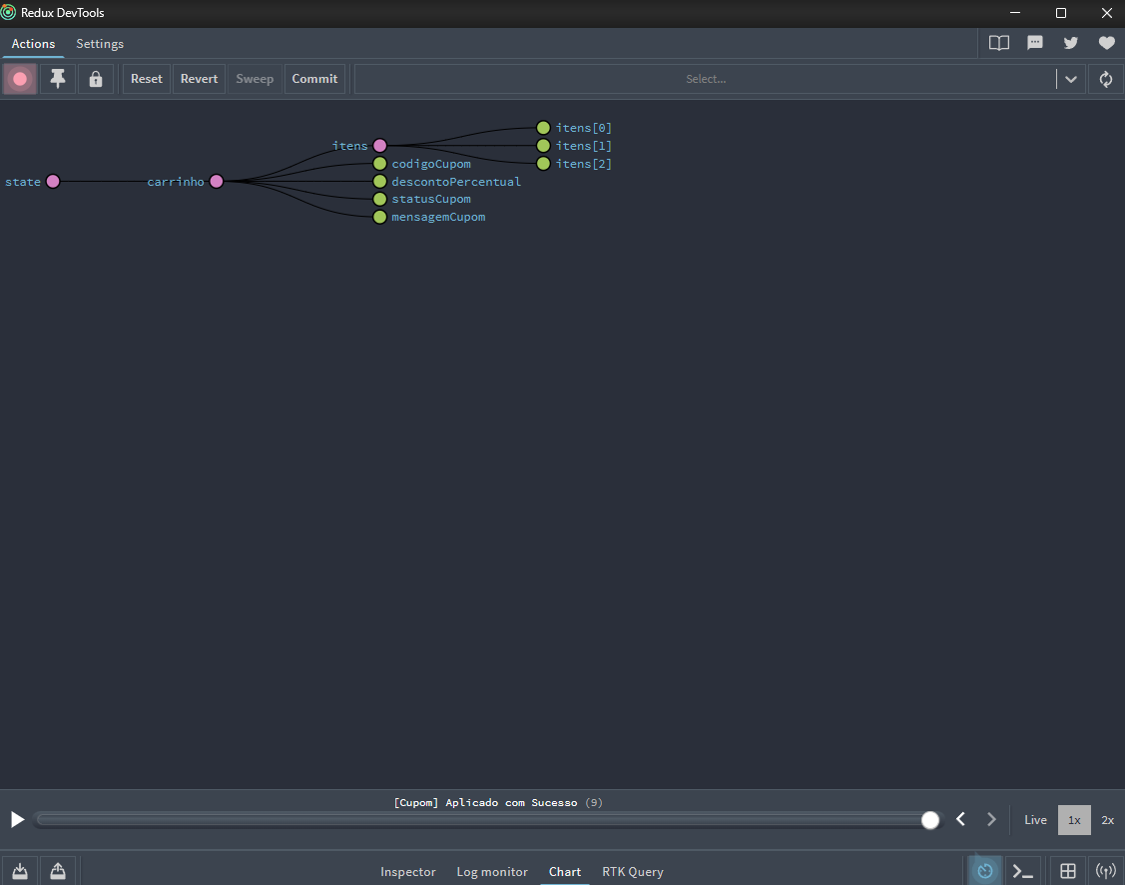Click the Sweep button
The height and width of the screenshot is (885, 1125).
tap(255, 79)
